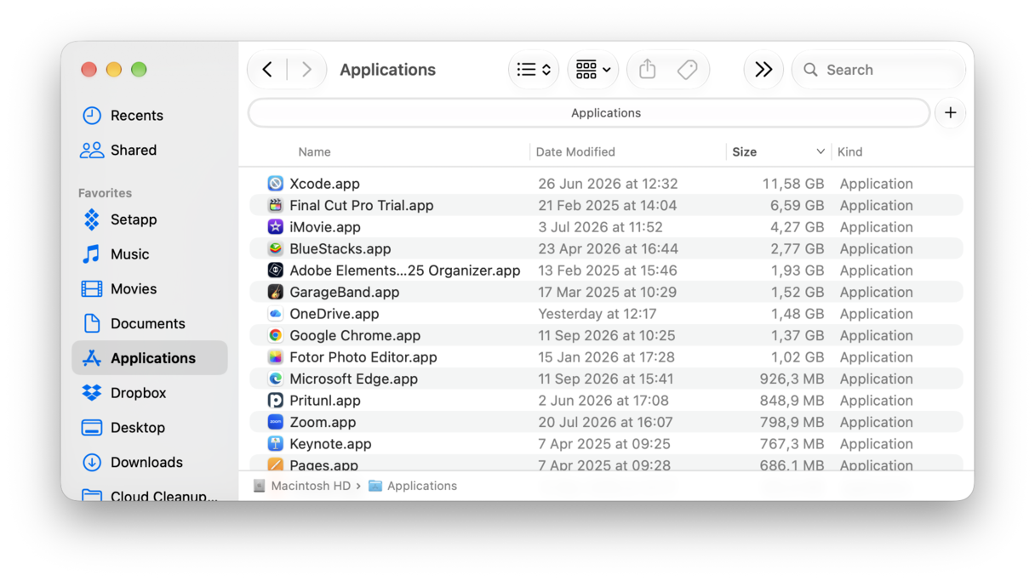The image size is (1035, 581).
Task: Click the Xcode app icon
Action: pos(275,184)
